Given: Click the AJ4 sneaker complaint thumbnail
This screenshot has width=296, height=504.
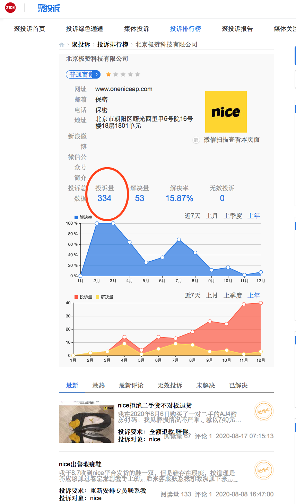Looking at the screenshot, I should (87, 422).
